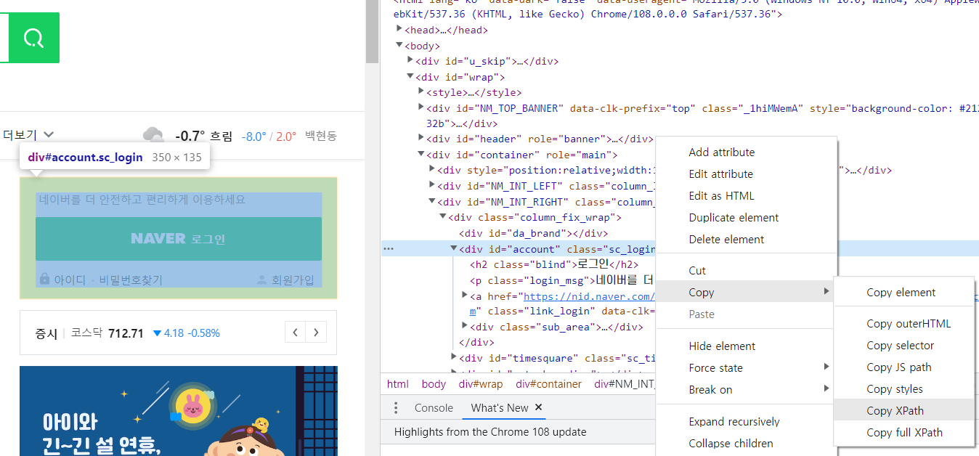Click the 설 연휴 banner image
The image size is (979, 456).
coord(179,411)
